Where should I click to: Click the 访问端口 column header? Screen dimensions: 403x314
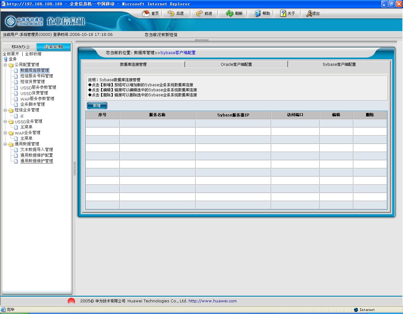(x=295, y=115)
